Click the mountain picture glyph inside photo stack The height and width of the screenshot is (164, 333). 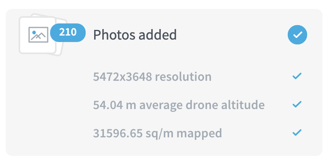click(38, 35)
